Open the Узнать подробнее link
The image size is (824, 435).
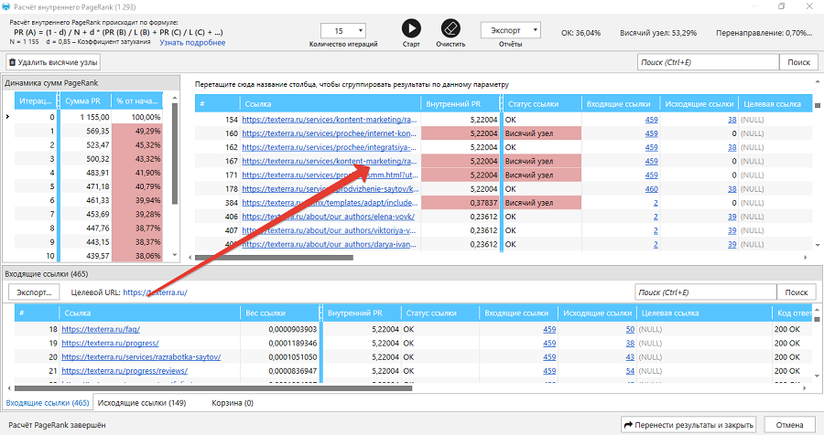click(192, 43)
